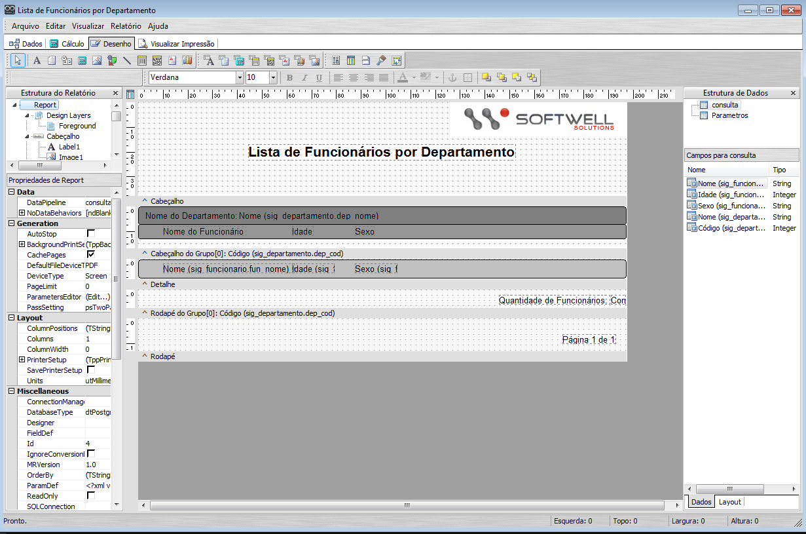Open the font color dropdown arrow
806x534 pixels.
pos(414,77)
